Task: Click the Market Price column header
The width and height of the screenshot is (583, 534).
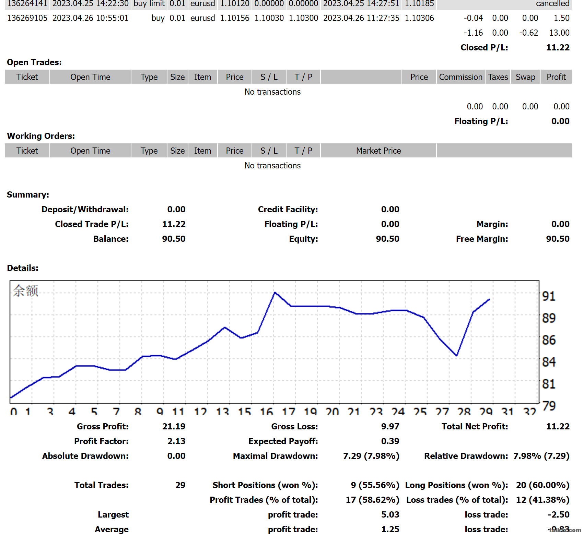Action: 378,151
